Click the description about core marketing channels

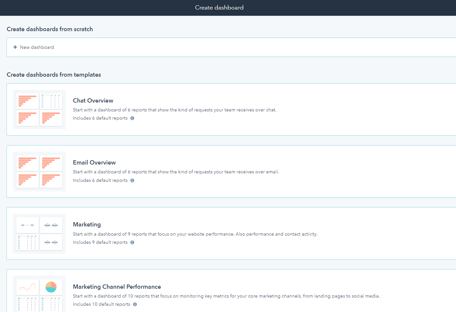point(226,296)
